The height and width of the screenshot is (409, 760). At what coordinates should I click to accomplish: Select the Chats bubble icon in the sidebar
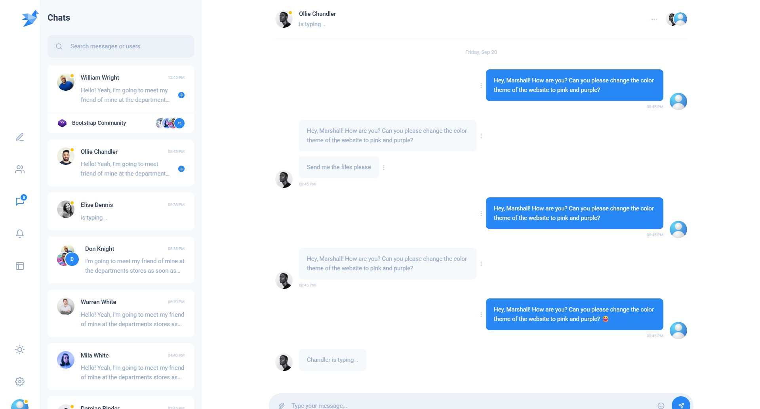pyautogui.click(x=19, y=201)
